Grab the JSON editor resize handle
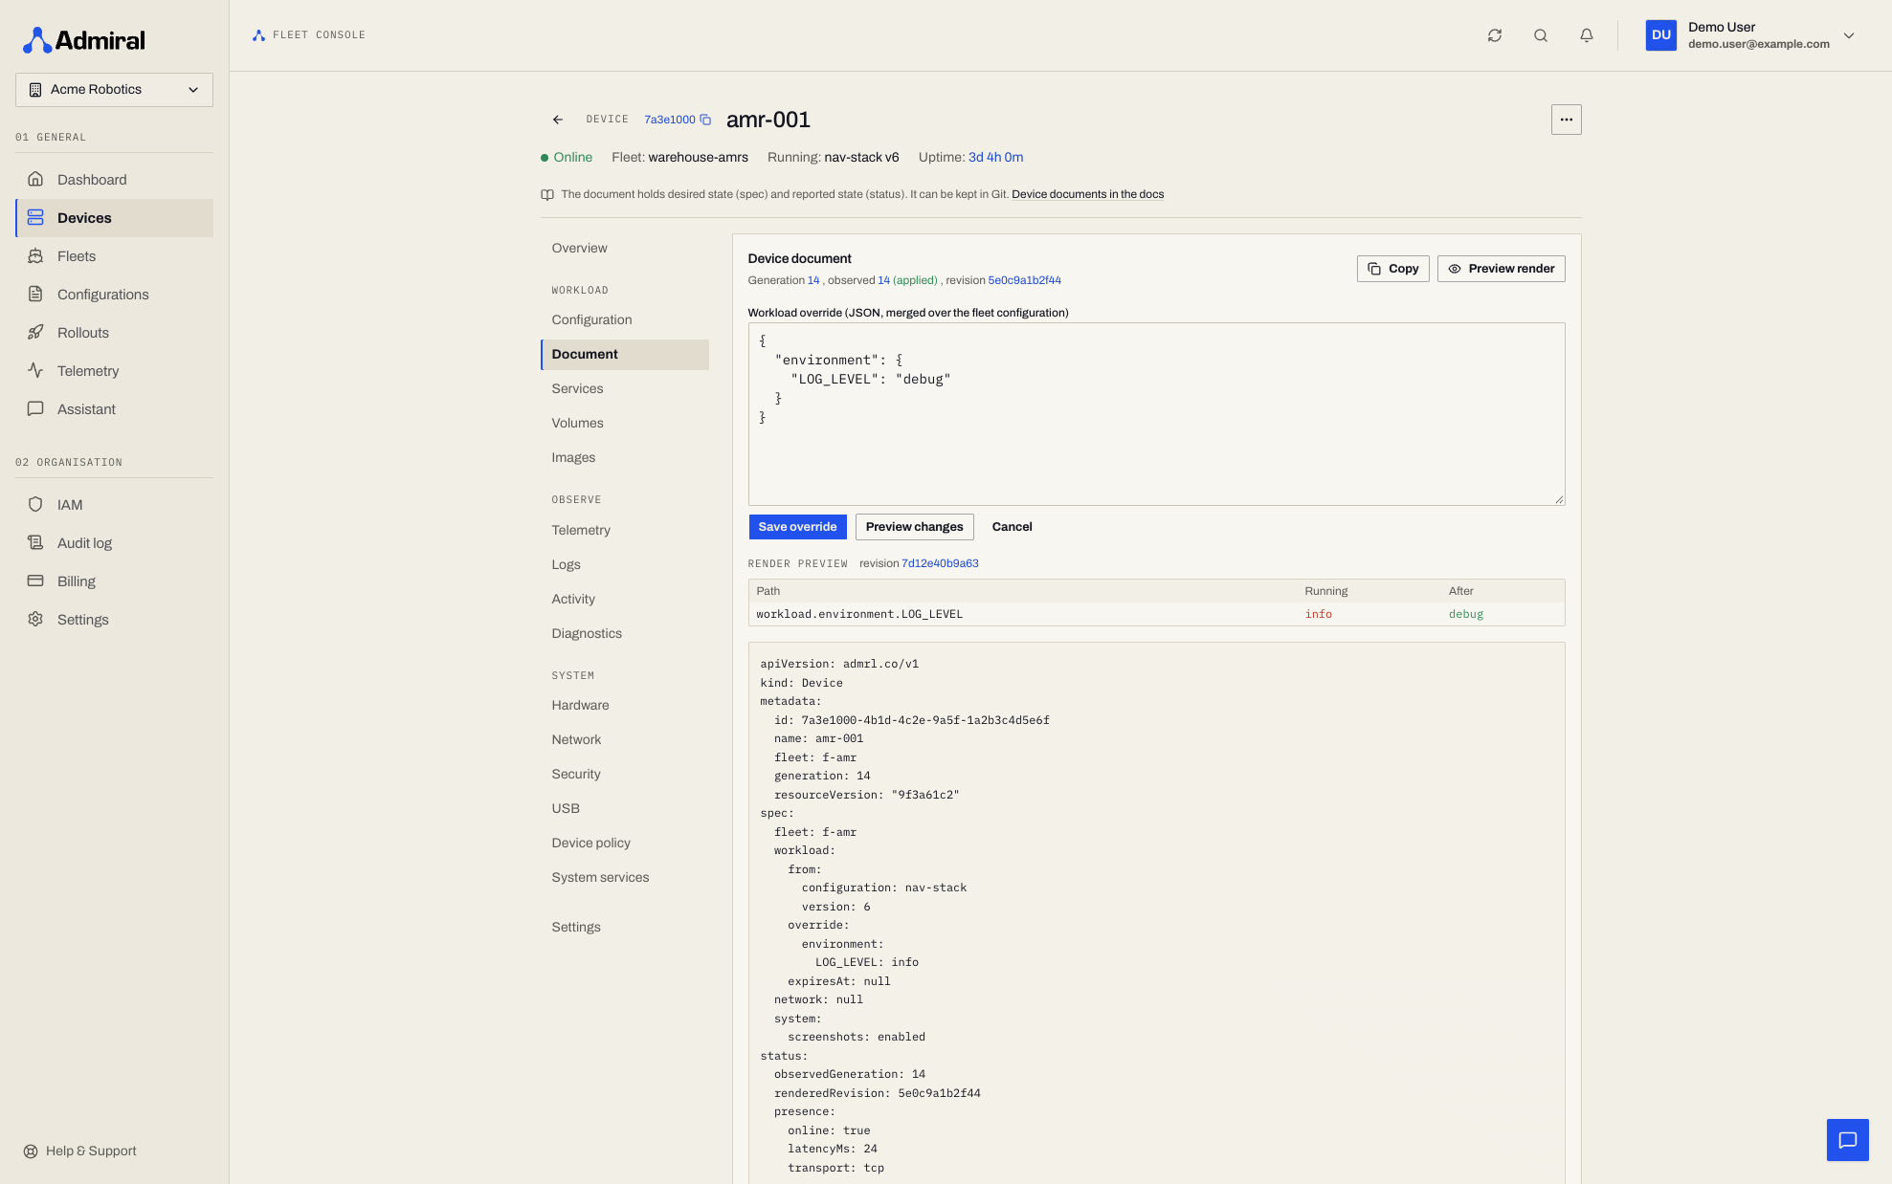Image resolution: width=1892 pixels, height=1184 pixels. 1559,499
